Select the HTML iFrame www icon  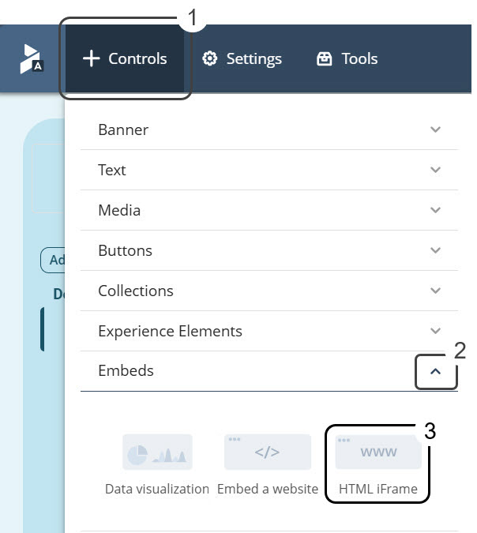pyautogui.click(x=378, y=452)
